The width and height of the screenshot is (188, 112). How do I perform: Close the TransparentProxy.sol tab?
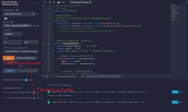point(90,2)
